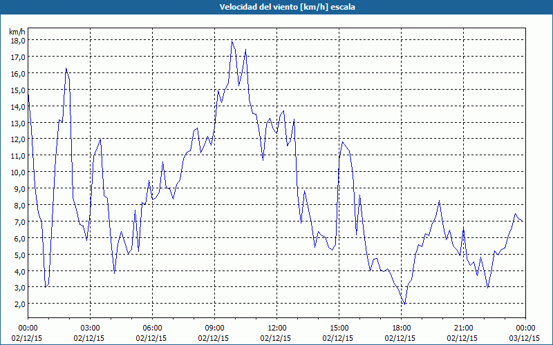Click the 02/12/15 date under 12:00

tap(276, 338)
